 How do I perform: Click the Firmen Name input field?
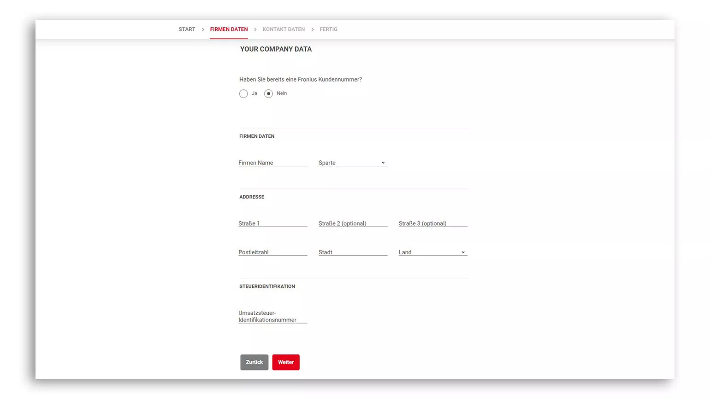pos(272,163)
